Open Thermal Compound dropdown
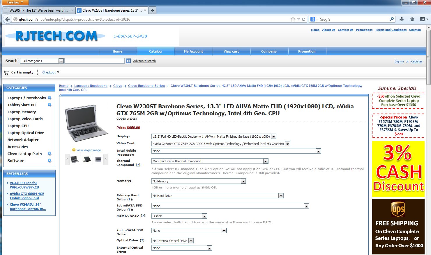This screenshot has width=431, height=255. (x=210, y=161)
